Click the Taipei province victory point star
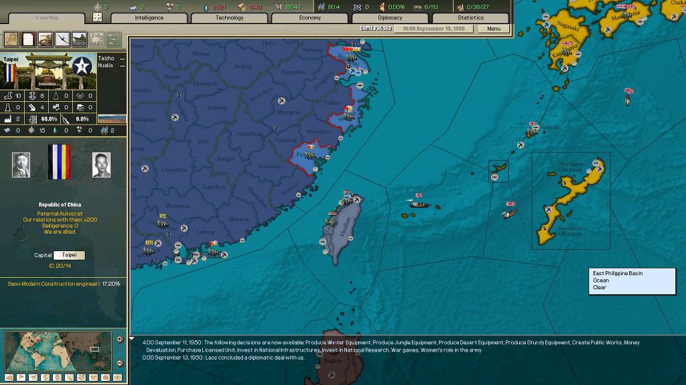Image resolution: width=686 pixels, height=385 pixels. click(82, 66)
